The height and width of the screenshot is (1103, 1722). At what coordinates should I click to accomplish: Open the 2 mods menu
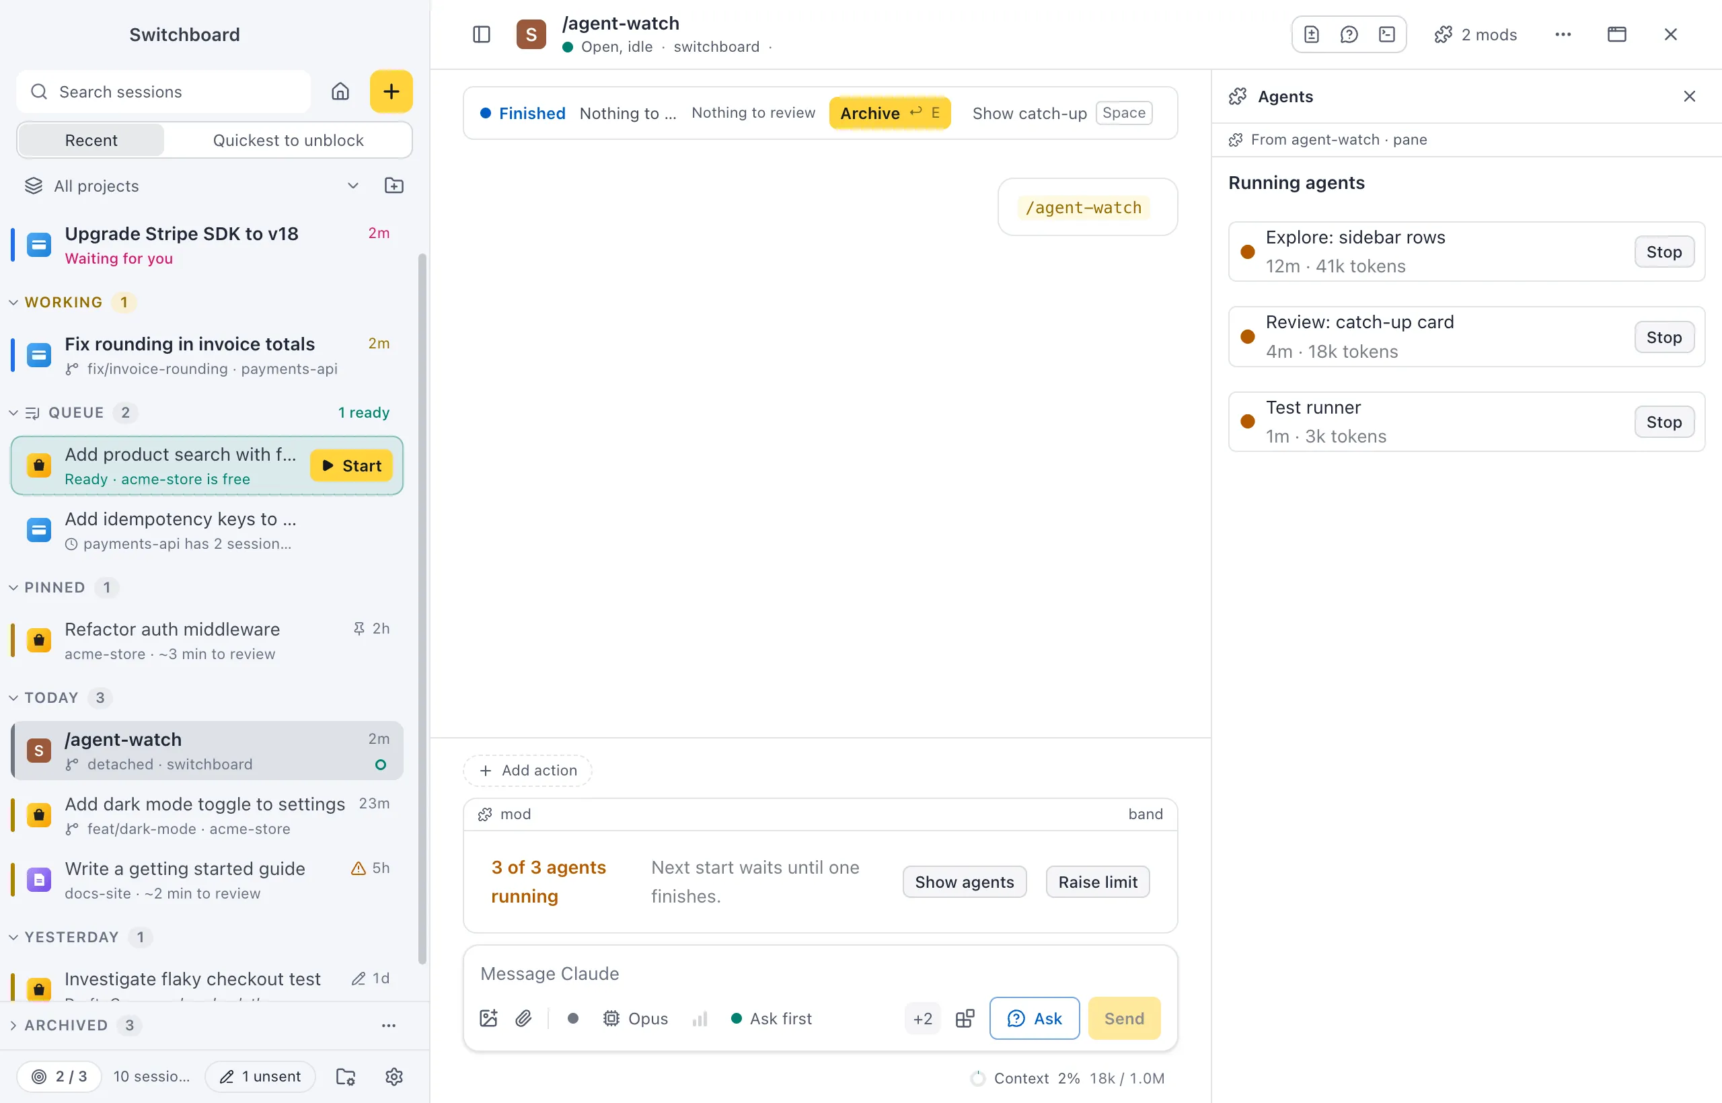1476,34
